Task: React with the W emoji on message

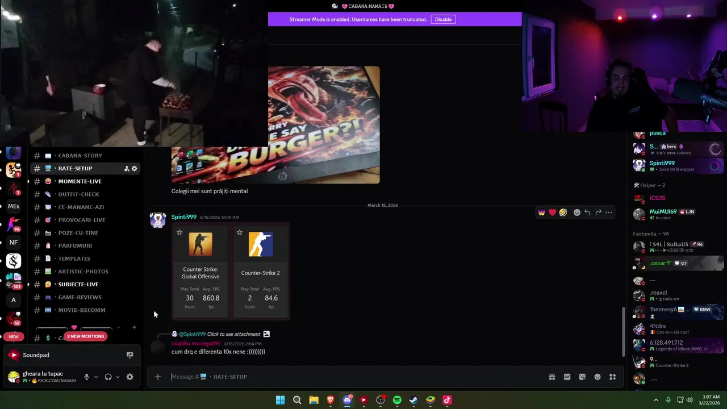Action: click(x=541, y=212)
